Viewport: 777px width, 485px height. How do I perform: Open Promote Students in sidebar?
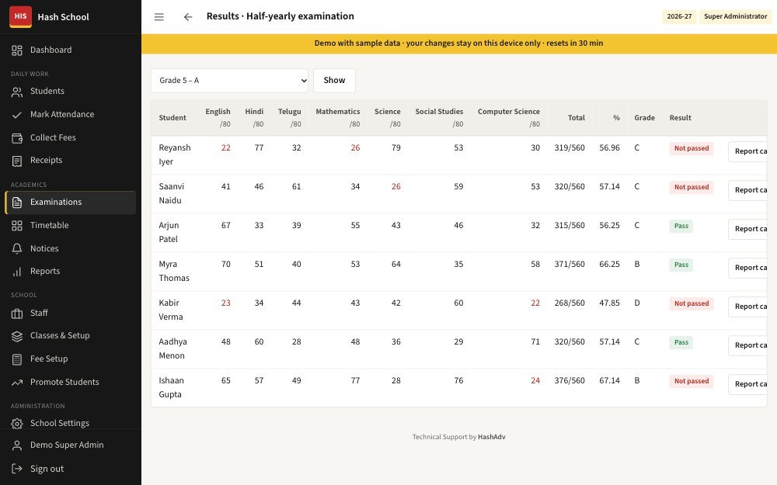[71, 382]
